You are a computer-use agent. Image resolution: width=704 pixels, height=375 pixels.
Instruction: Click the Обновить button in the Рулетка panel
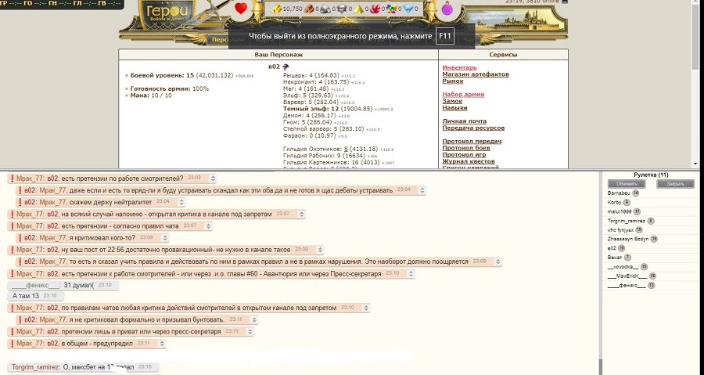[x=627, y=184]
